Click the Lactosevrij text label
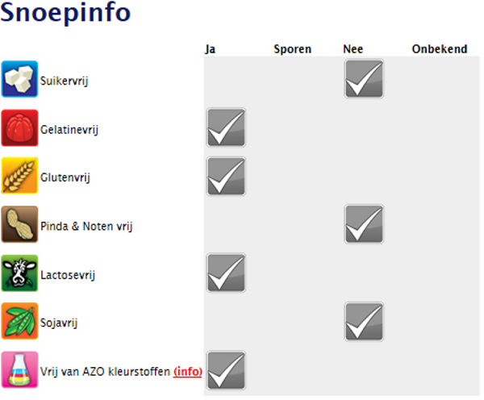Viewport: 484px width, 400px height. pos(68,275)
